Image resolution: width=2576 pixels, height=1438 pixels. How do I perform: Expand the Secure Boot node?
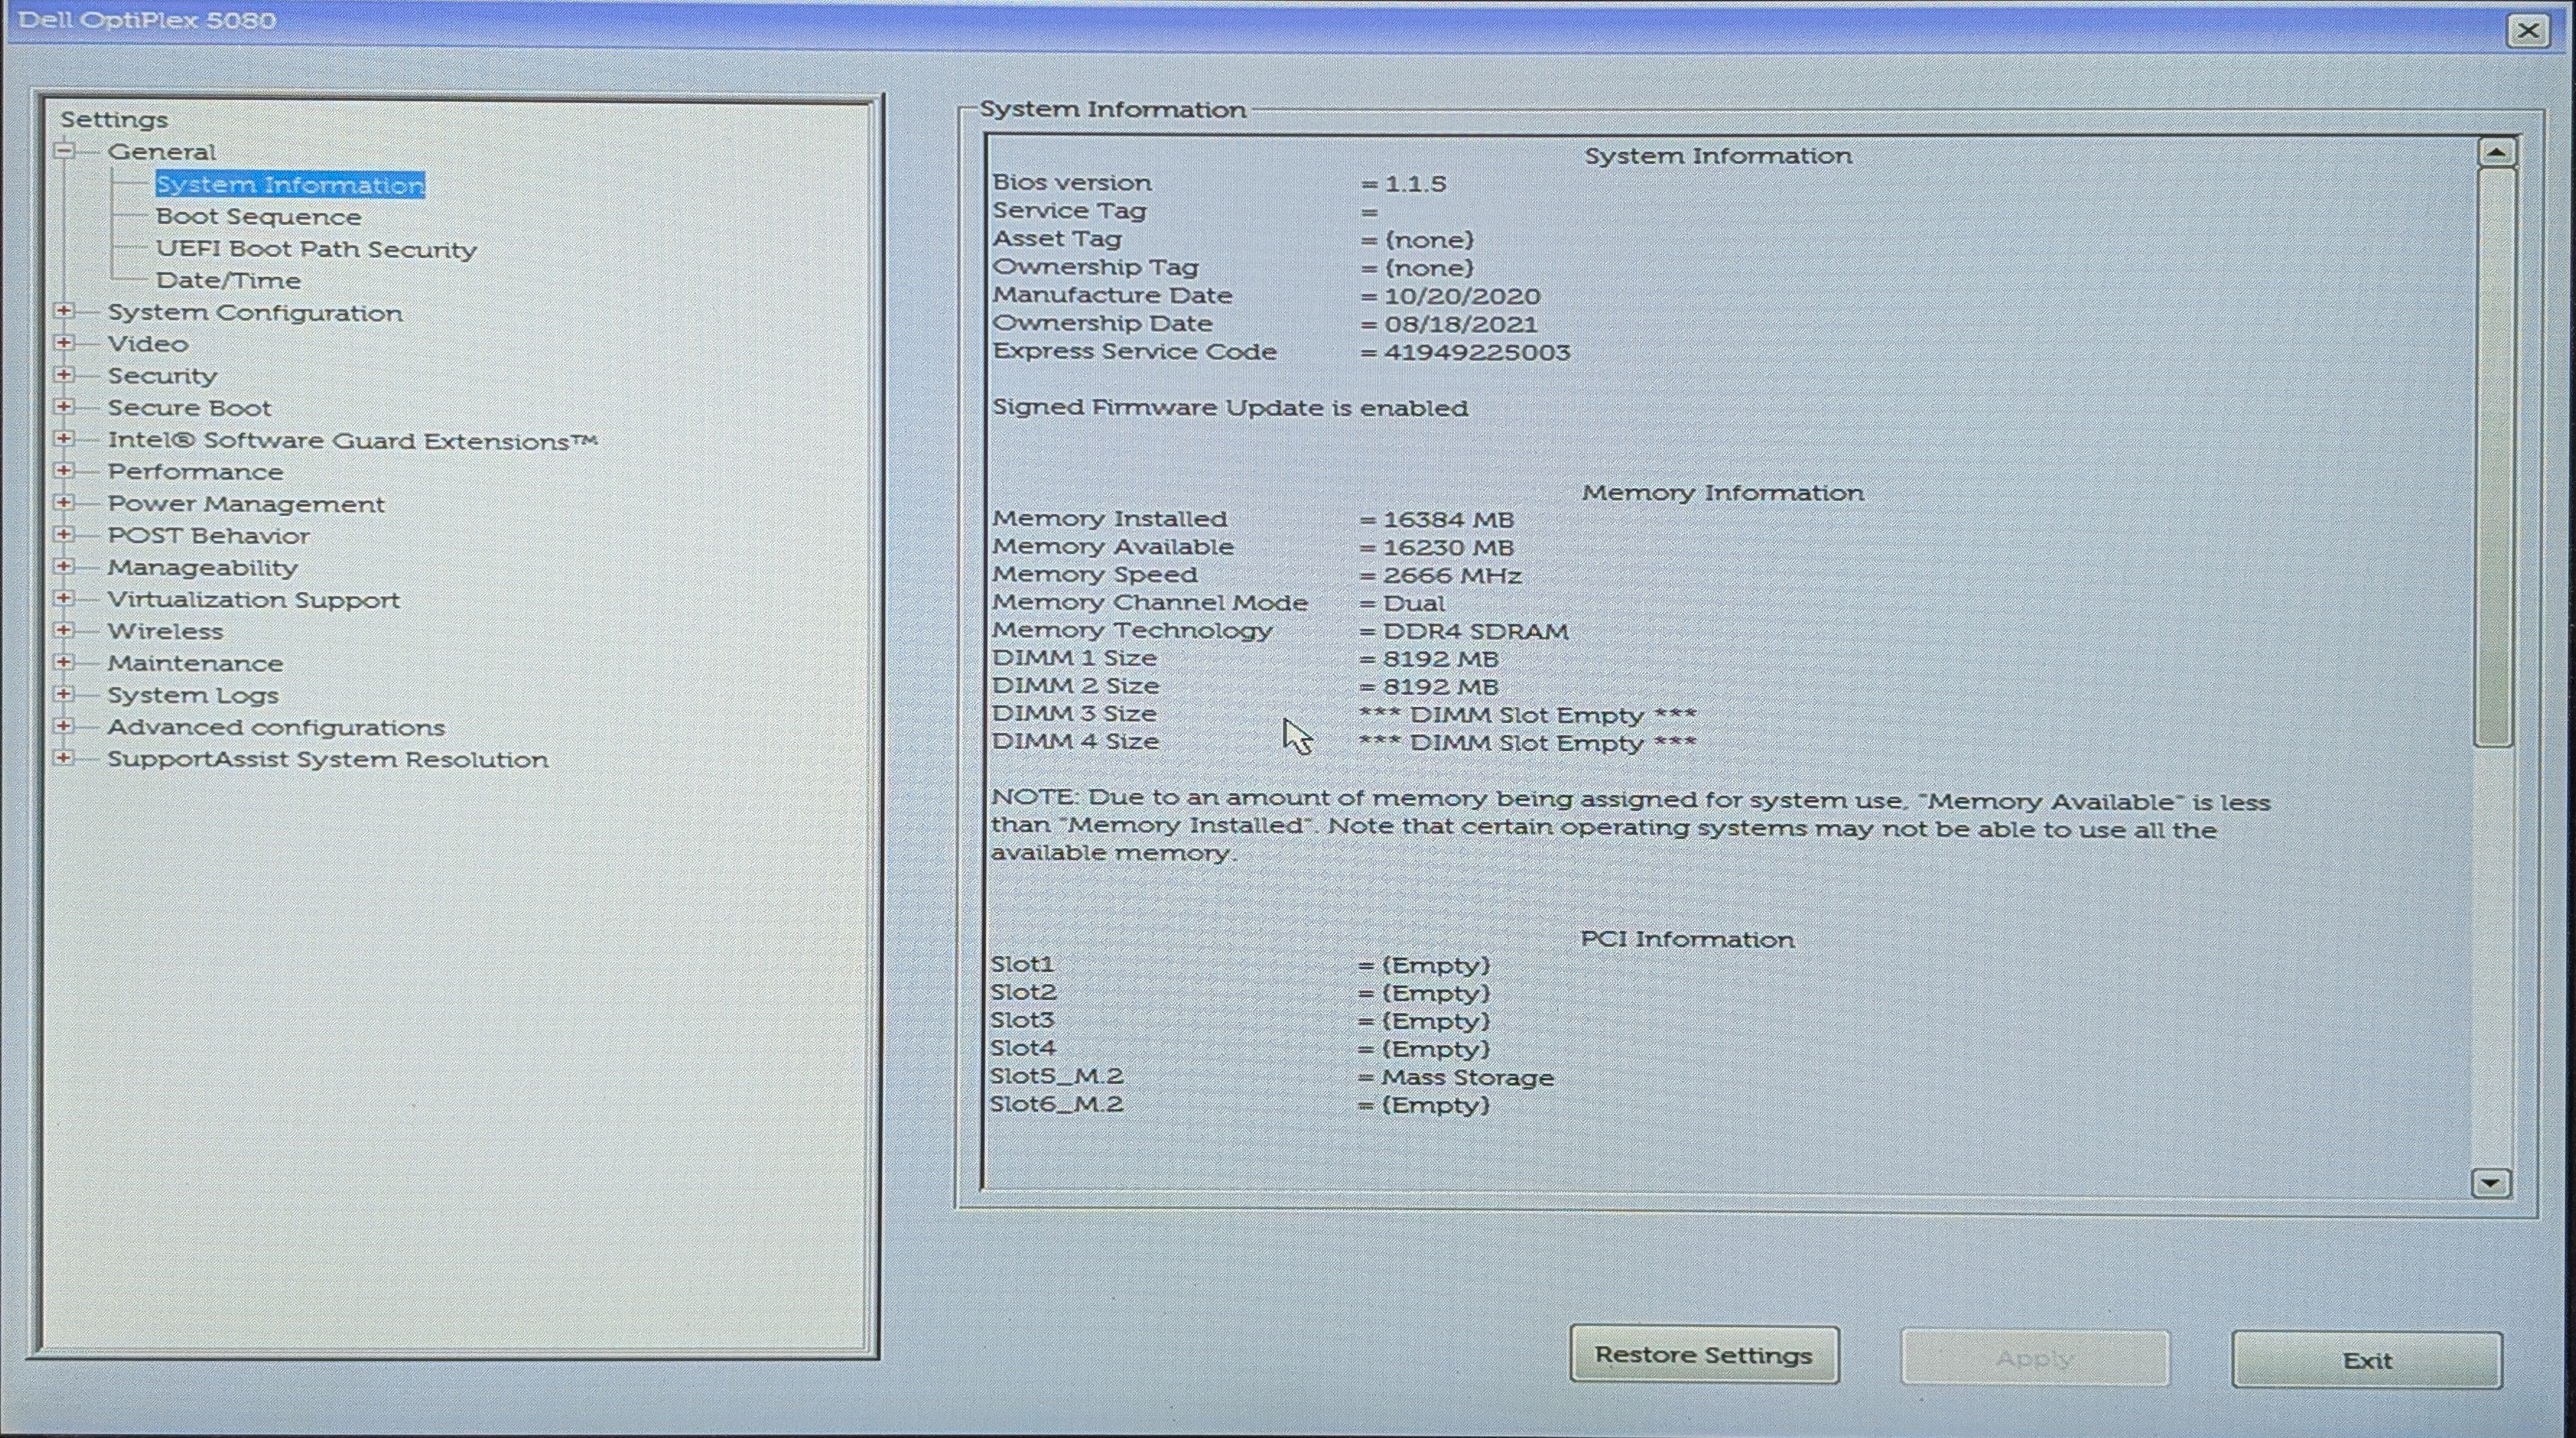coord(64,407)
